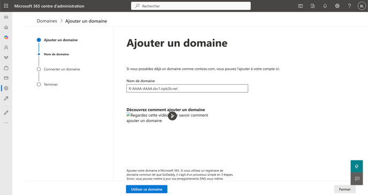368x195 pixels.
Task: Open the document icon in header
Action: coord(312,6)
